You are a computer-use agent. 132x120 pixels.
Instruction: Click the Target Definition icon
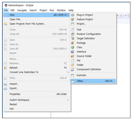click(x=73, y=38)
